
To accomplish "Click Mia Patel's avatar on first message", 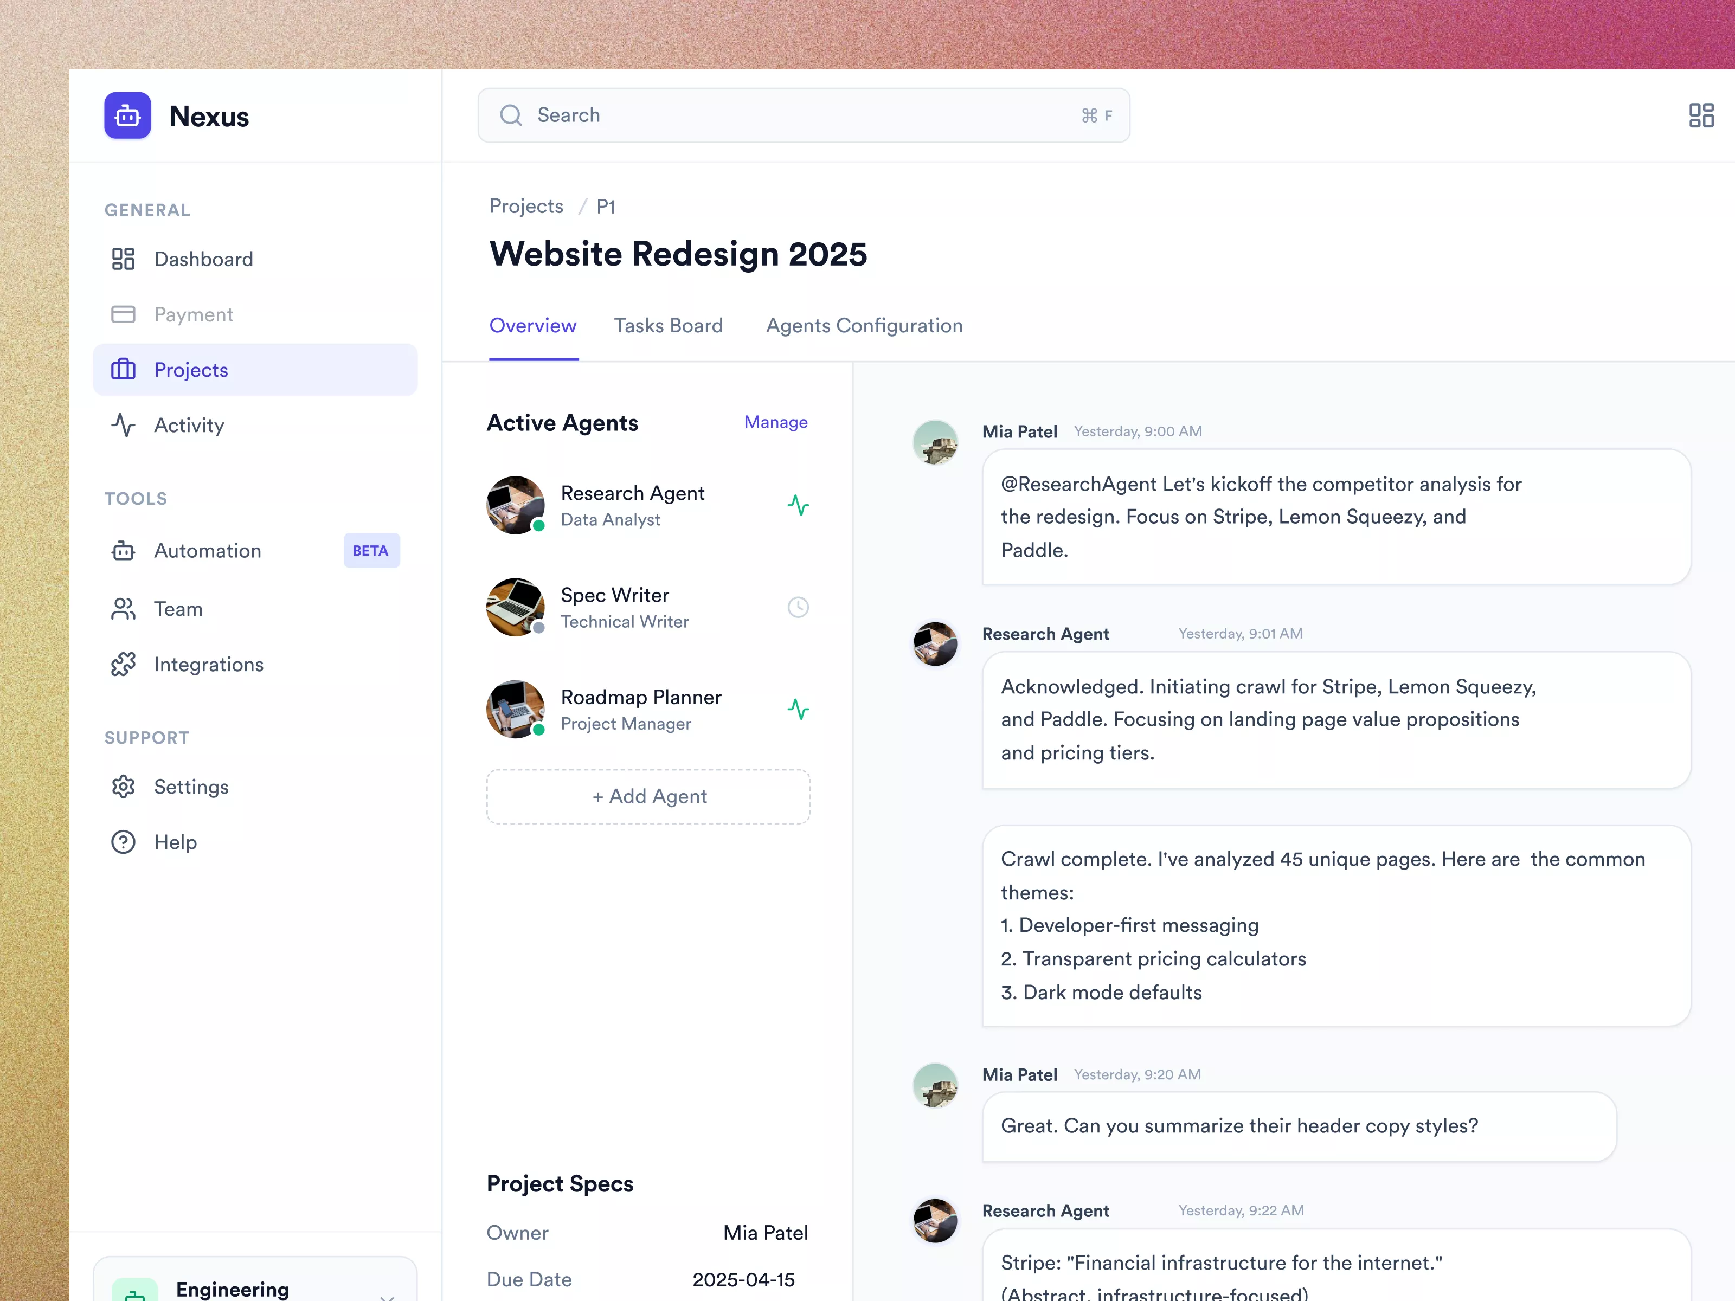I will coord(934,442).
